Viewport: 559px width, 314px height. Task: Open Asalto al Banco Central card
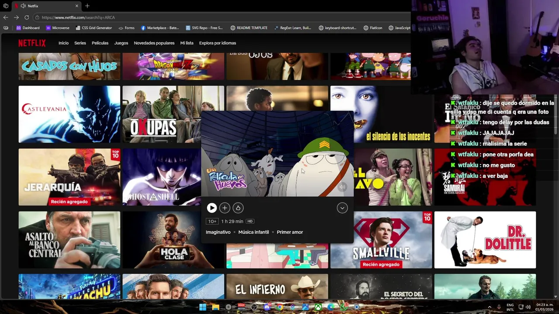[69, 240]
